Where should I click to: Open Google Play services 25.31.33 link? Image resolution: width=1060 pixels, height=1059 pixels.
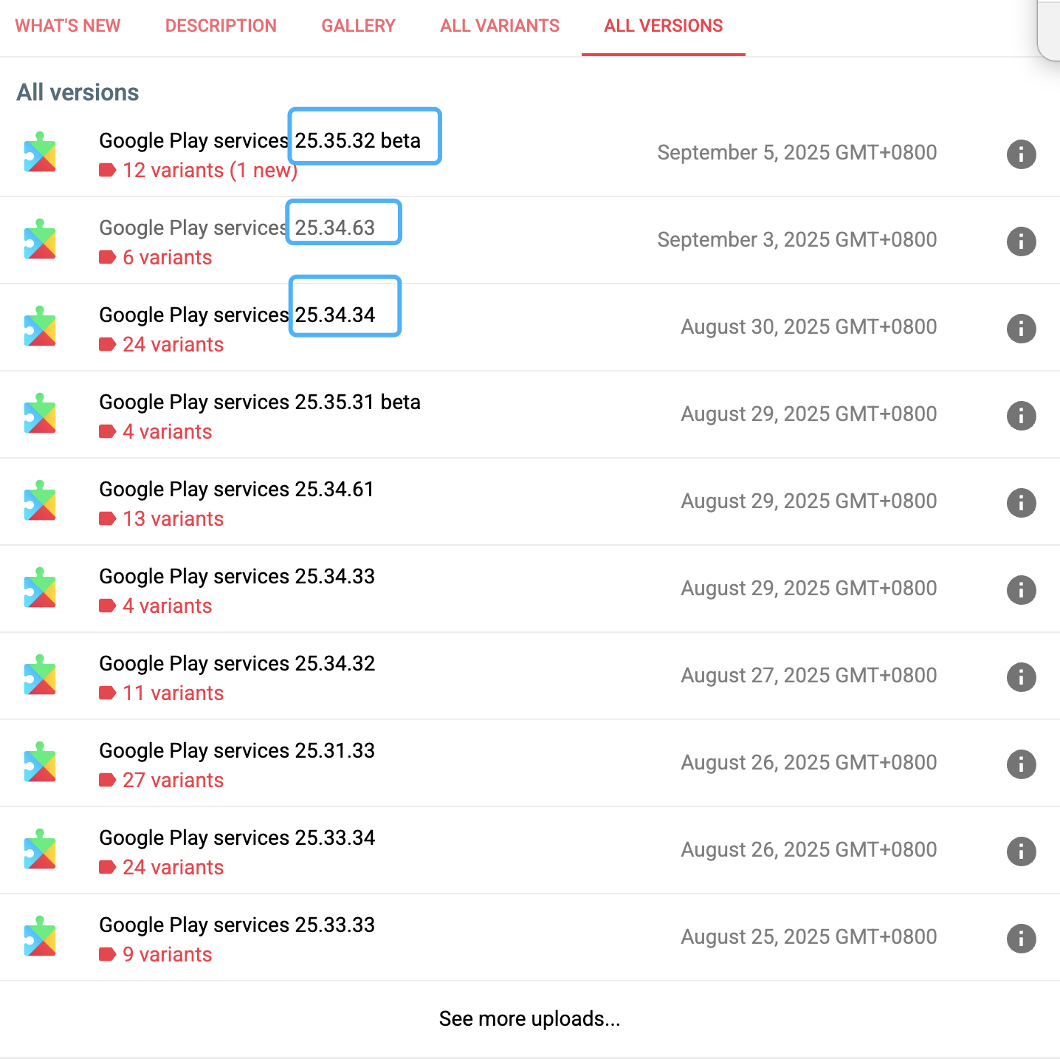tap(237, 750)
